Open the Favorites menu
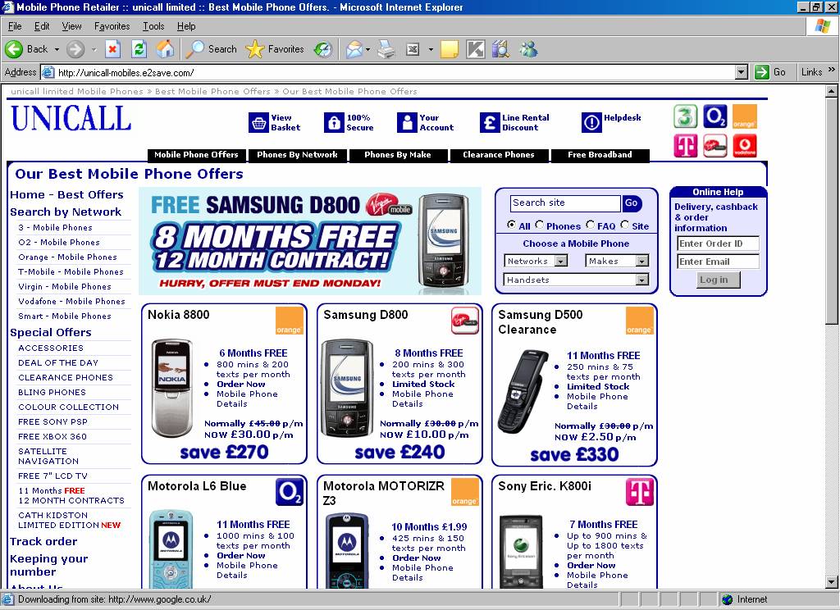This screenshot has width=840, height=610. [112, 25]
